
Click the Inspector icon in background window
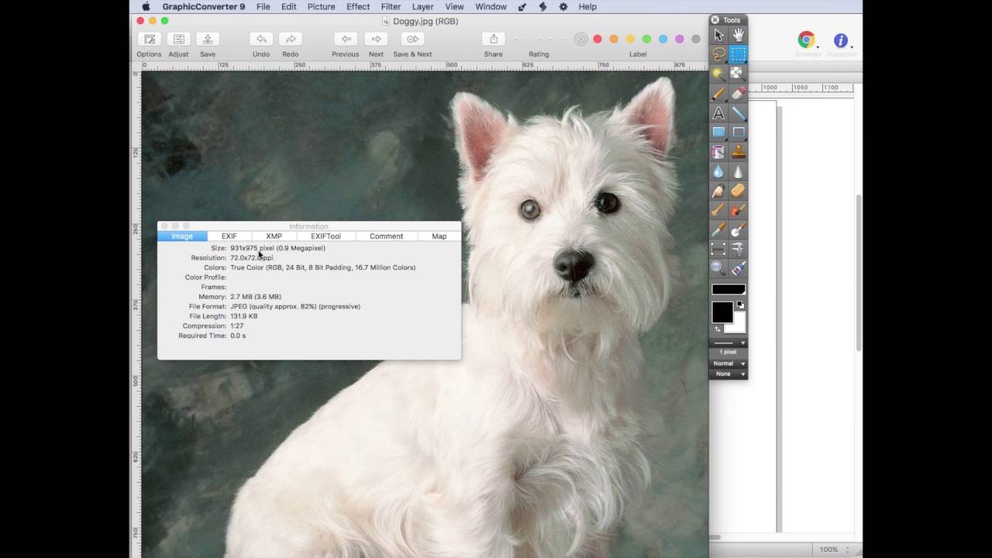click(841, 40)
